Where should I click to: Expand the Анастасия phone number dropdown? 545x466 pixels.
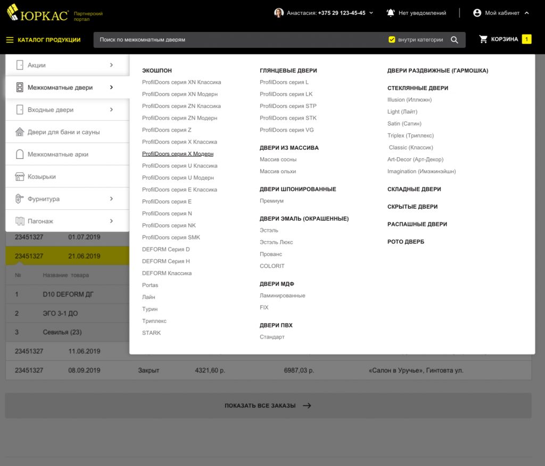point(371,13)
